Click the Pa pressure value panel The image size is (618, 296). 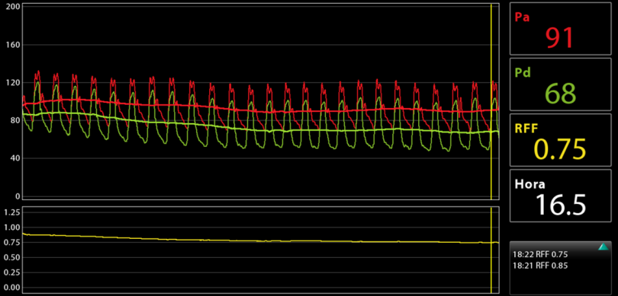[561, 28]
